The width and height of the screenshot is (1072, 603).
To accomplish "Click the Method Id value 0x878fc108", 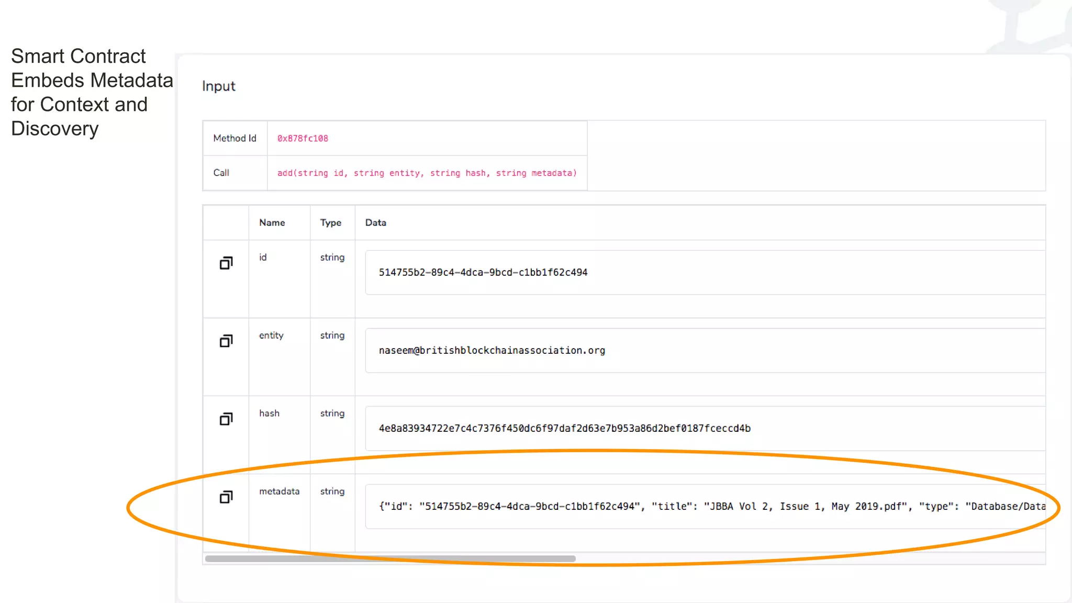I will click(303, 138).
